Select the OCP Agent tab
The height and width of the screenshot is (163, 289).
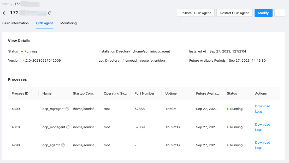tap(44, 23)
